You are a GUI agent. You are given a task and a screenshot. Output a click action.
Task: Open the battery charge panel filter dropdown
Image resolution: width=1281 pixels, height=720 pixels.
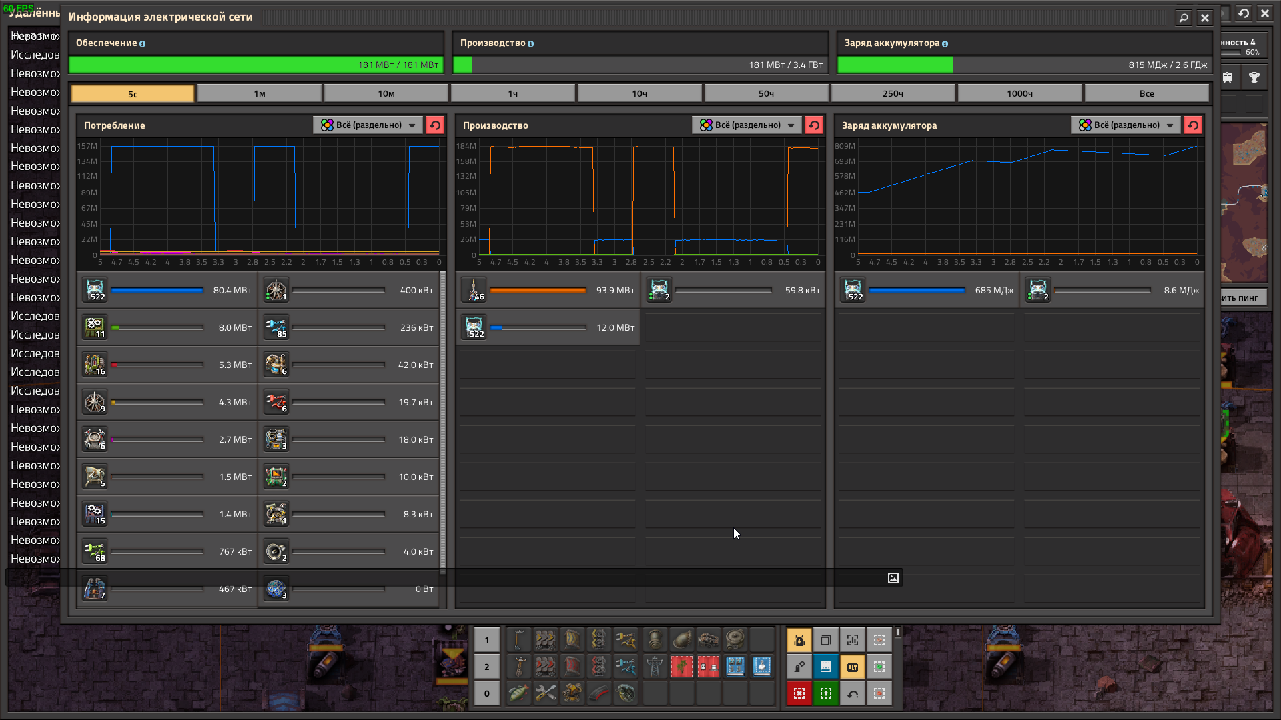[x=1126, y=125]
